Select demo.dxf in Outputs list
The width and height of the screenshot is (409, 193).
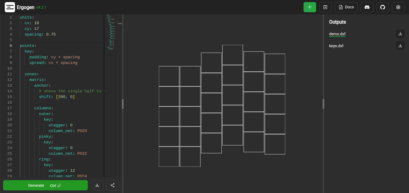tap(337, 34)
